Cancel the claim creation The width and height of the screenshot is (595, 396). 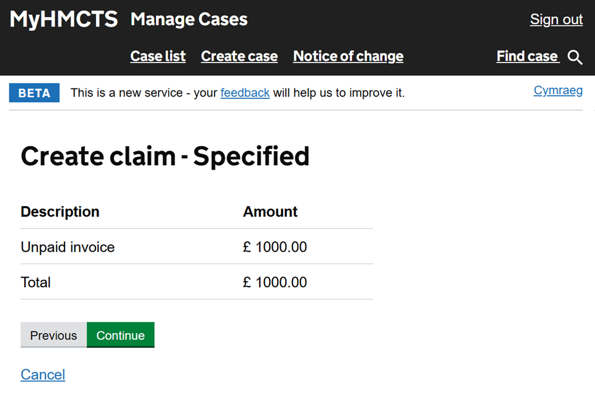coord(43,374)
